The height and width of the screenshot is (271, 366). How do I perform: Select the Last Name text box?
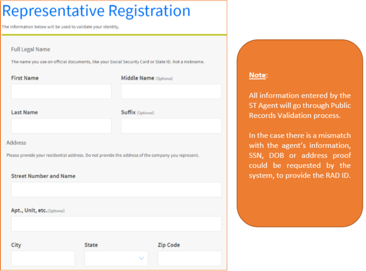[x=61, y=126]
